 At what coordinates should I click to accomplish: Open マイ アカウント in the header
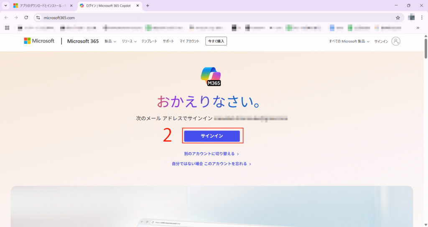[189, 41]
